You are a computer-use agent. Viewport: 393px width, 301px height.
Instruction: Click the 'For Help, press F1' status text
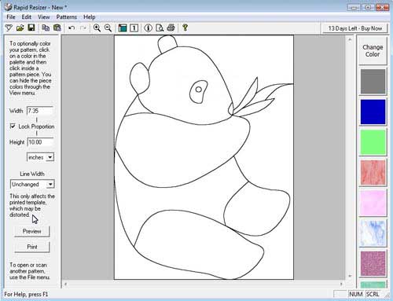pyautogui.click(x=26, y=294)
